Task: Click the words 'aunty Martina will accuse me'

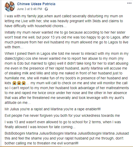Action: tap(104, 68)
